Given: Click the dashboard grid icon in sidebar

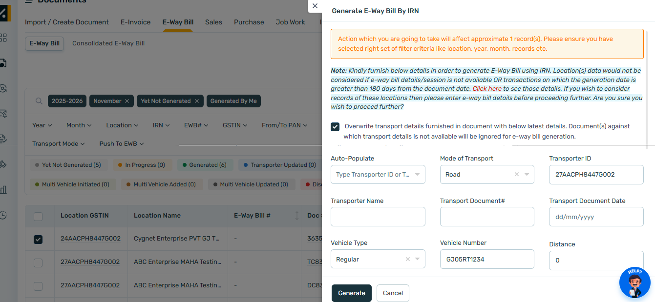Looking at the screenshot, I should (x=3, y=38).
